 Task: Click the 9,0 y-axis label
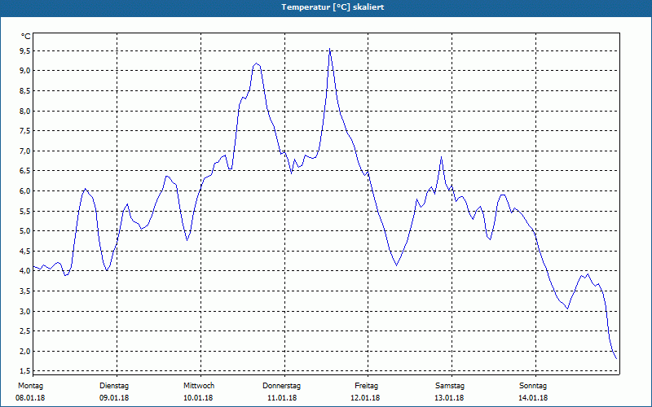pos(25,71)
